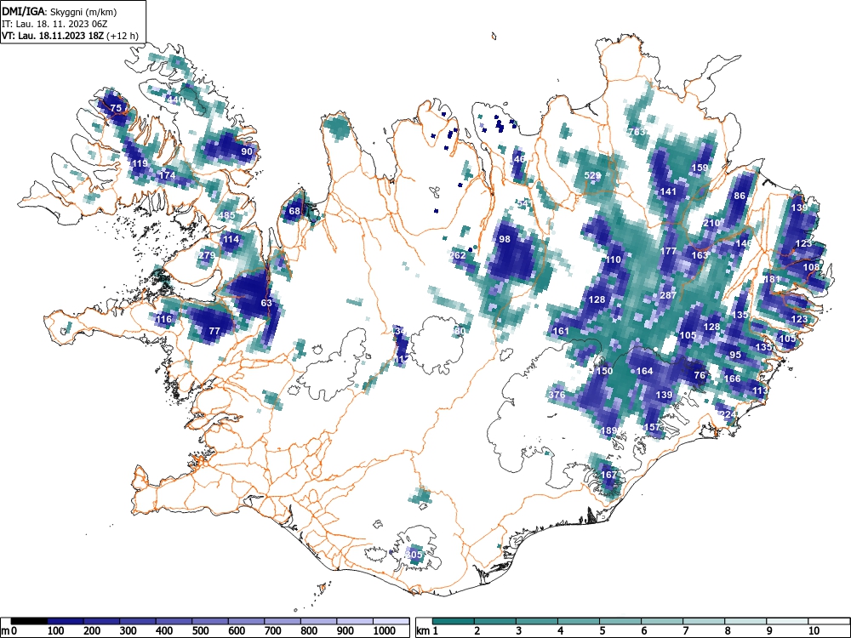Viewport: 851px width, 638px height.
Task: Click the 'IT: Lau. 18. 11. 2023 06Z' line
Action: click(53, 24)
